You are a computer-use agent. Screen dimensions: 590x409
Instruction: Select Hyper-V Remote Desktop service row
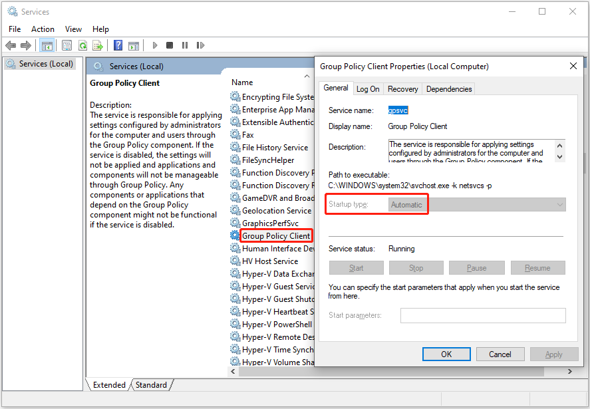click(272, 337)
